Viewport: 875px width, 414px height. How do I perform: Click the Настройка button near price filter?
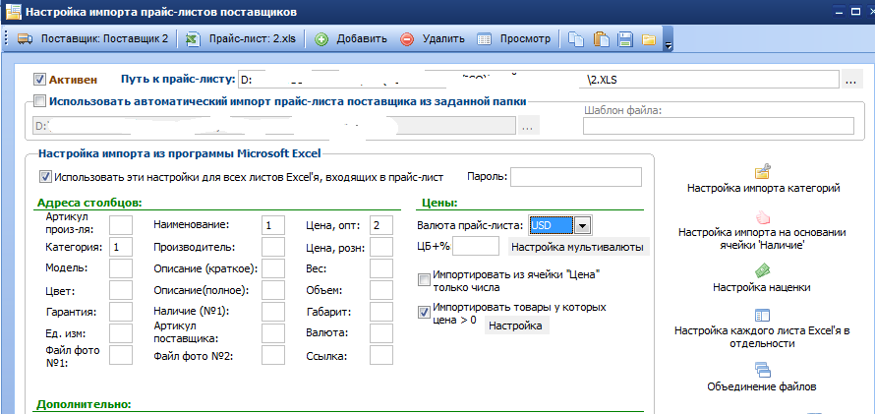(517, 325)
